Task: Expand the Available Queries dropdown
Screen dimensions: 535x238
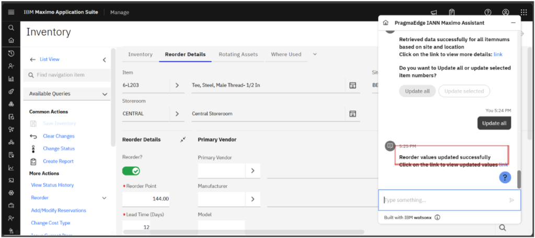Action: [x=104, y=94]
